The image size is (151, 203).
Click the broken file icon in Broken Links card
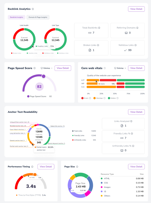(90, 50)
